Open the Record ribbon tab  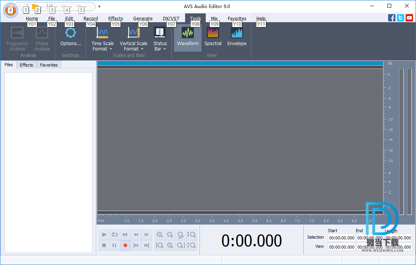91,18
